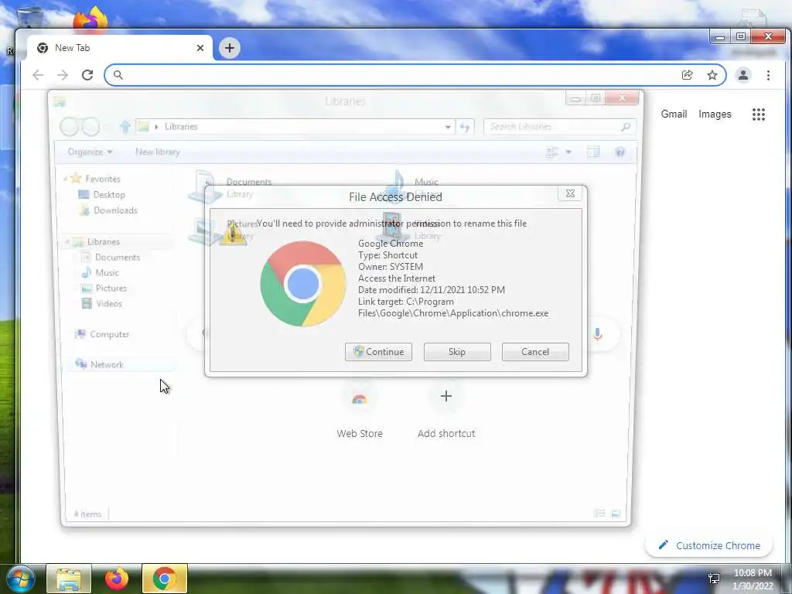The width and height of the screenshot is (792, 594).
Task: Click Add shortcut plus tile
Action: [446, 411]
